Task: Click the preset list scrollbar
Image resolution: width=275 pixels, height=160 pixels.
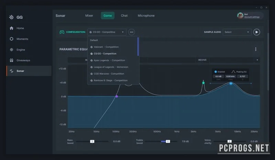Action: click(x=138, y=46)
